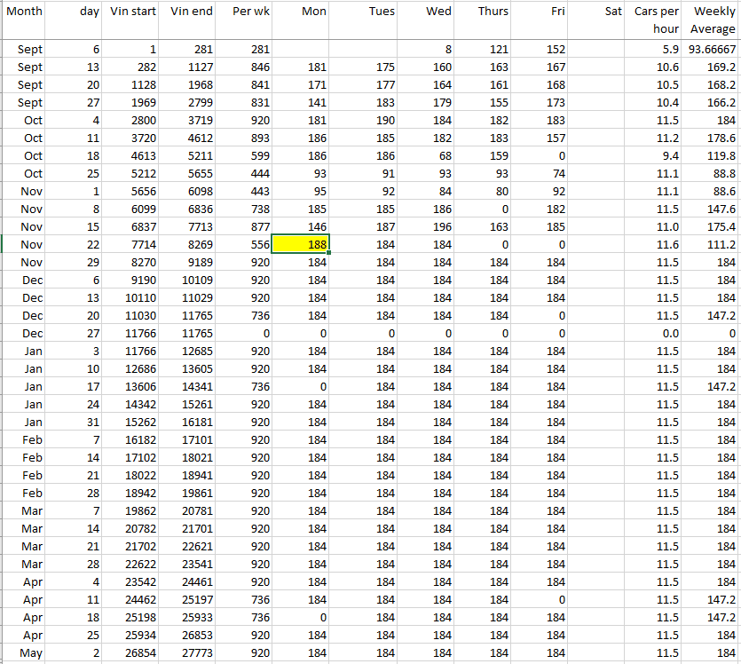Viewport: 741px width, 664px height.
Task: Click the Vin start cell showing 26854
Action: pyautogui.click(x=133, y=653)
